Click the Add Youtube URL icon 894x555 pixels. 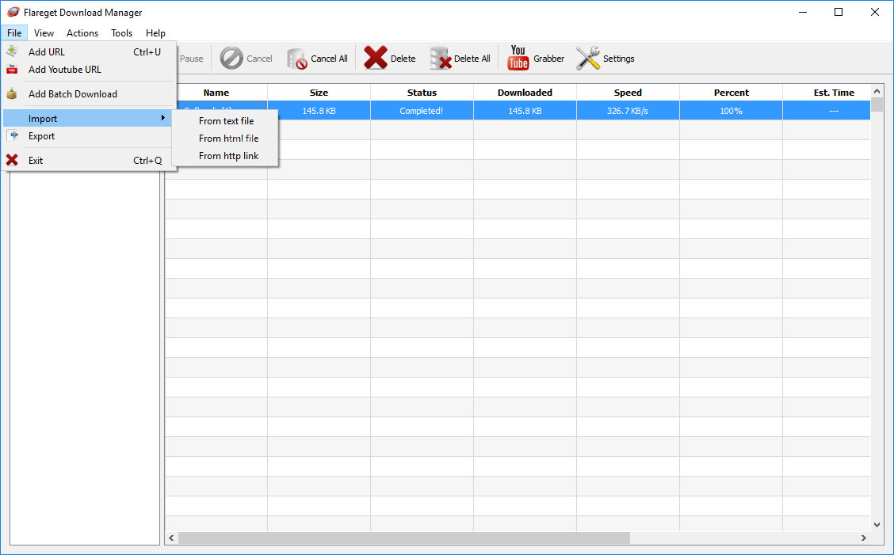pos(12,70)
